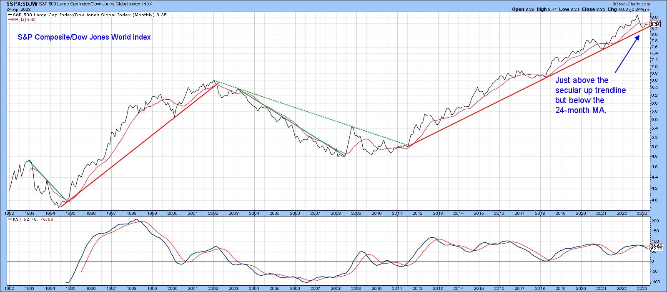This screenshot has height=292, width=667.
Task: Click the 7.0 label on the price axis
Action: pyautogui.click(x=654, y=67)
